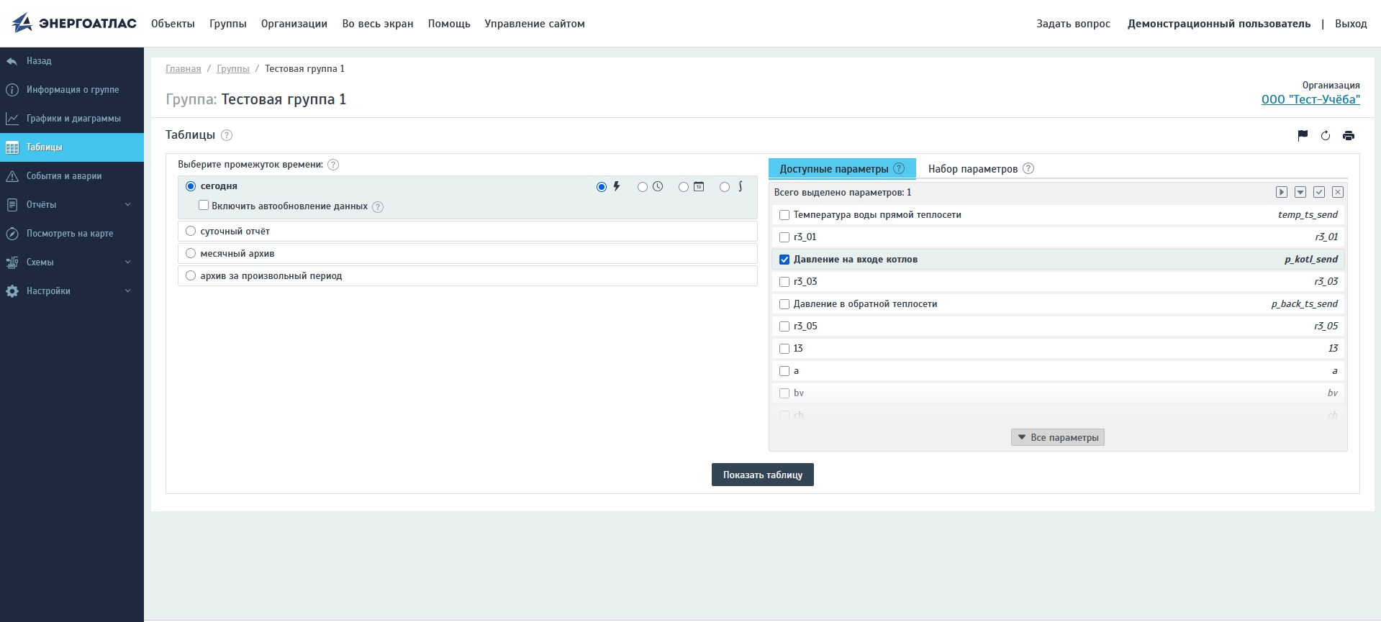1381x622 pixels.
Task: Select the суточный отчёт radio option
Action: click(191, 231)
